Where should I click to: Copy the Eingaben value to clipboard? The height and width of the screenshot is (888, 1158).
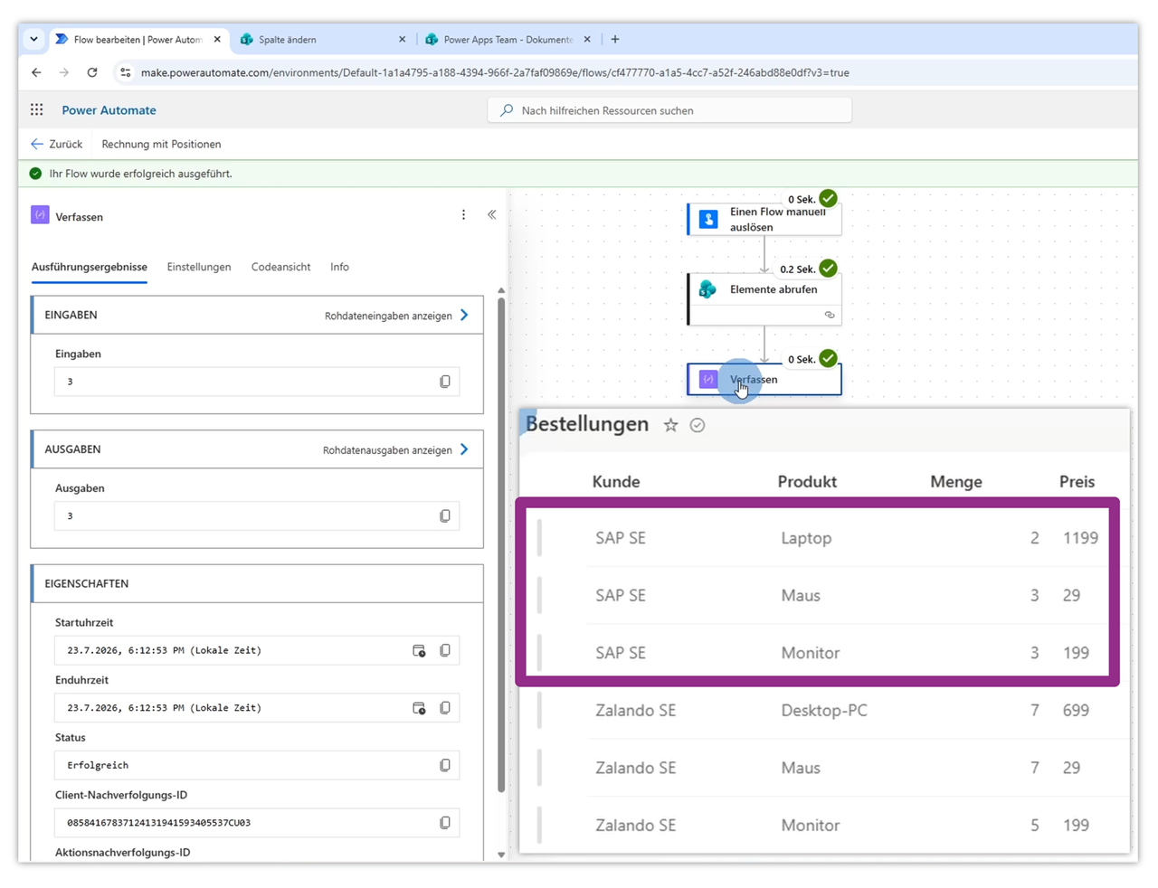click(445, 382)
